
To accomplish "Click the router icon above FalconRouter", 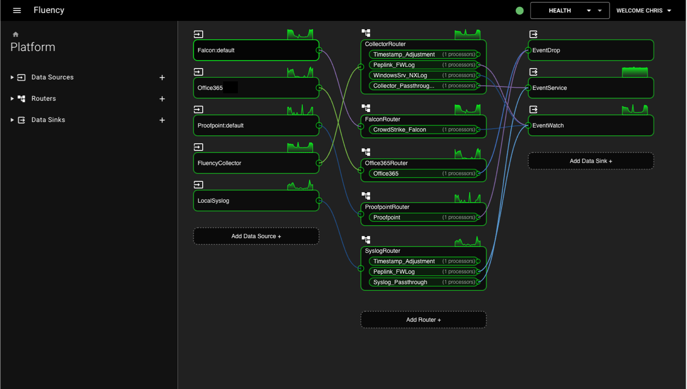I will 366,108.
